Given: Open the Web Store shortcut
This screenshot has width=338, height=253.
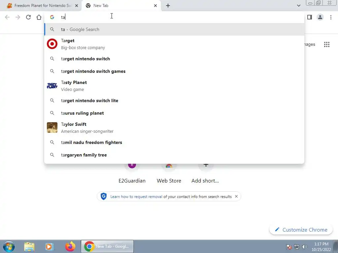Looking at the screenshot, I should [x=169, y=174].
